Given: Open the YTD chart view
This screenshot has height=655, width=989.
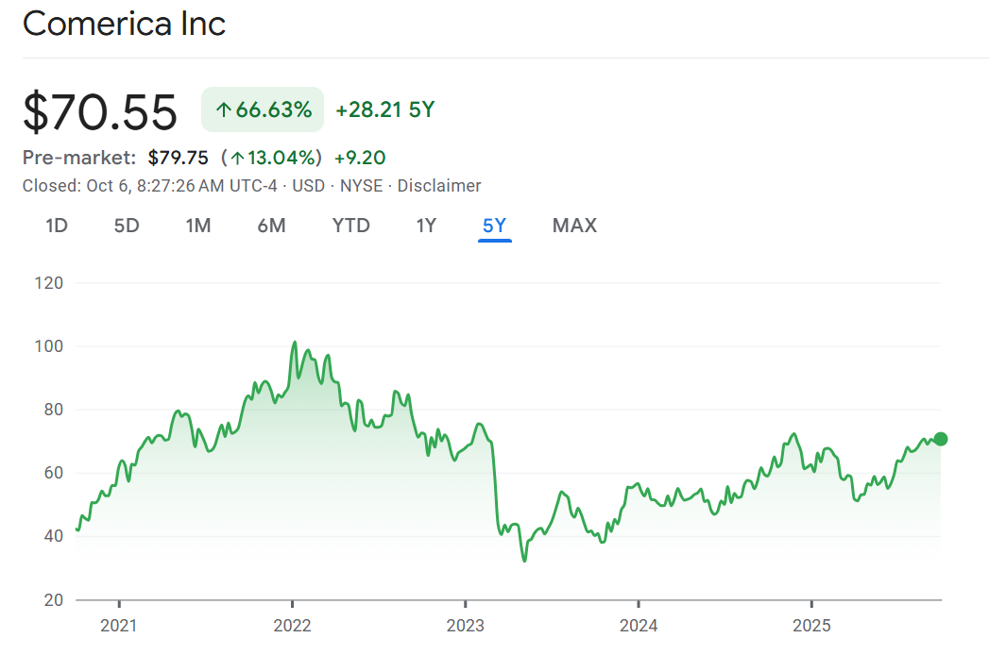Looking at the screenshot, I should 350,226.
